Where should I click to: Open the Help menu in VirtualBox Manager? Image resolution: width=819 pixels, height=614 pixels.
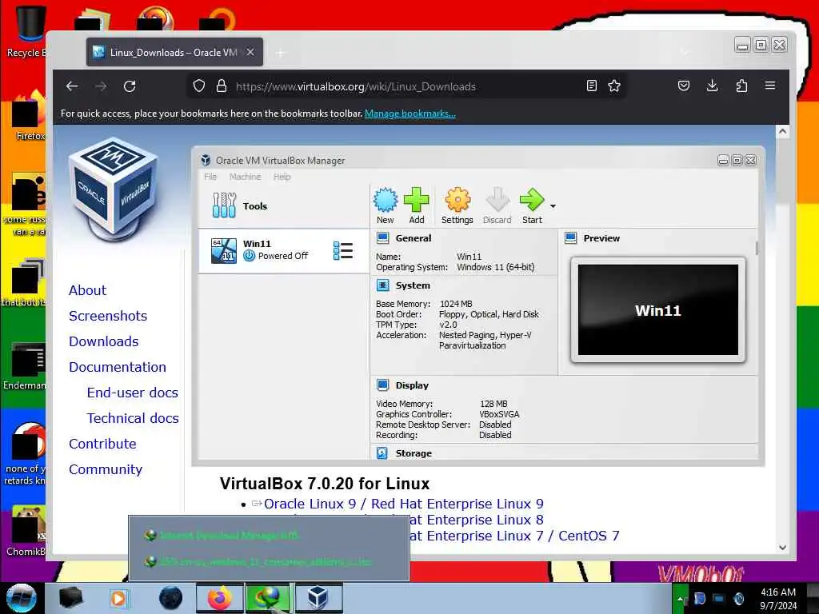tap(282, 177)
